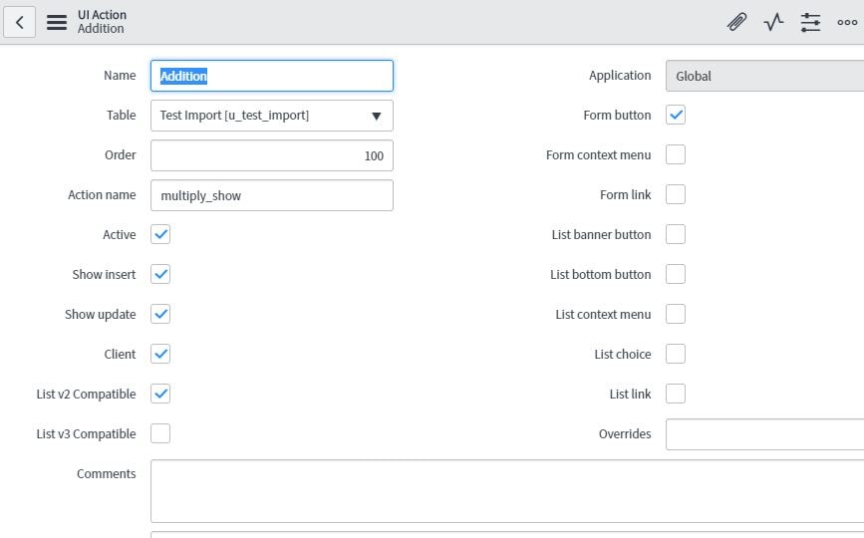Screen dimensions: 864x538
Task: Click the Order field with value 100
Action: (272, 155)
